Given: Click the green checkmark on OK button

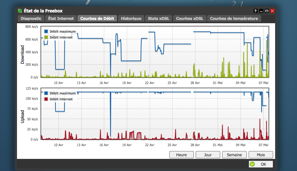Looking at the screenshot, I should coord(252,164).
